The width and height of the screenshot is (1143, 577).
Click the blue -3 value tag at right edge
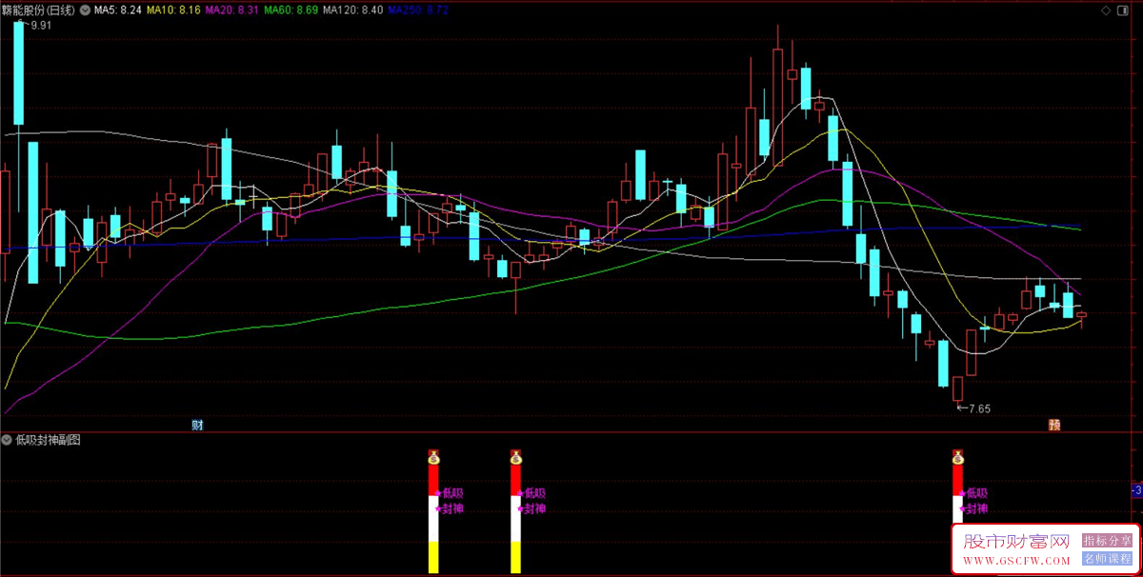tap(1136, 490)
